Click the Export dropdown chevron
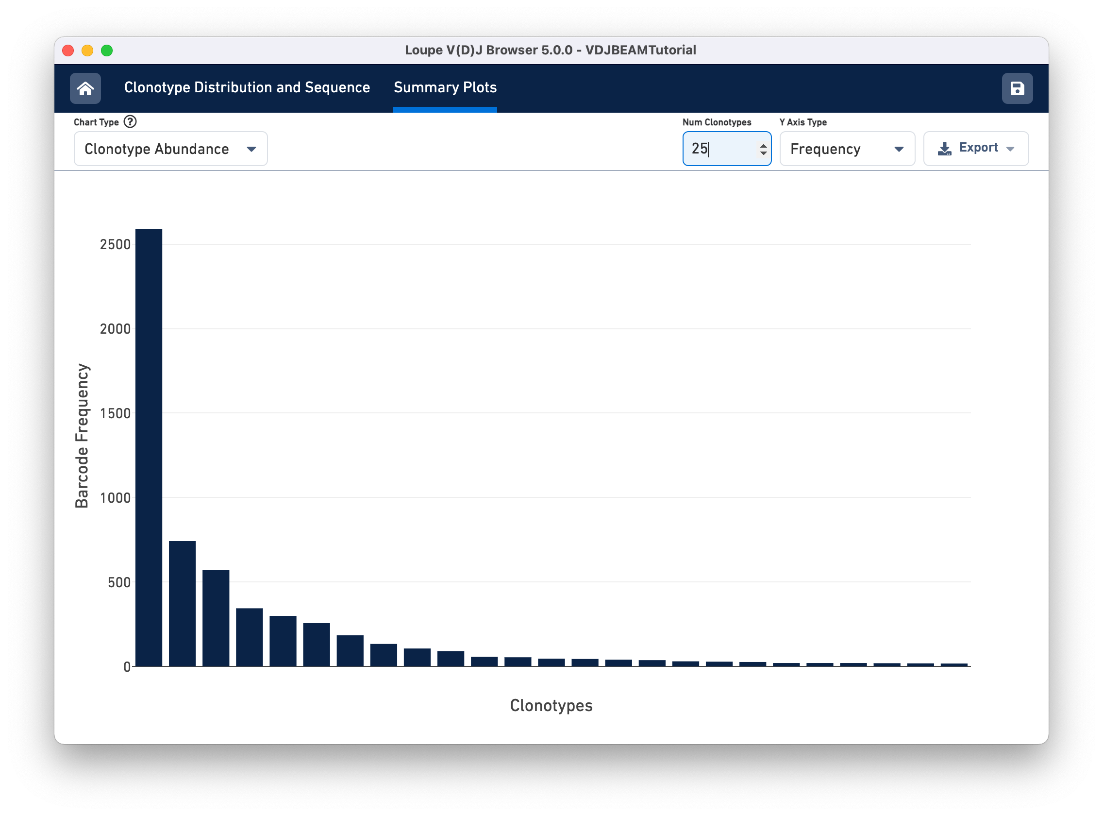Screen dimensions: 1103x816 [1010, 149]
